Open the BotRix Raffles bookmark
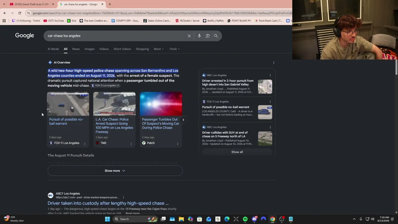The image size is (398, 224). coord(213,21)
